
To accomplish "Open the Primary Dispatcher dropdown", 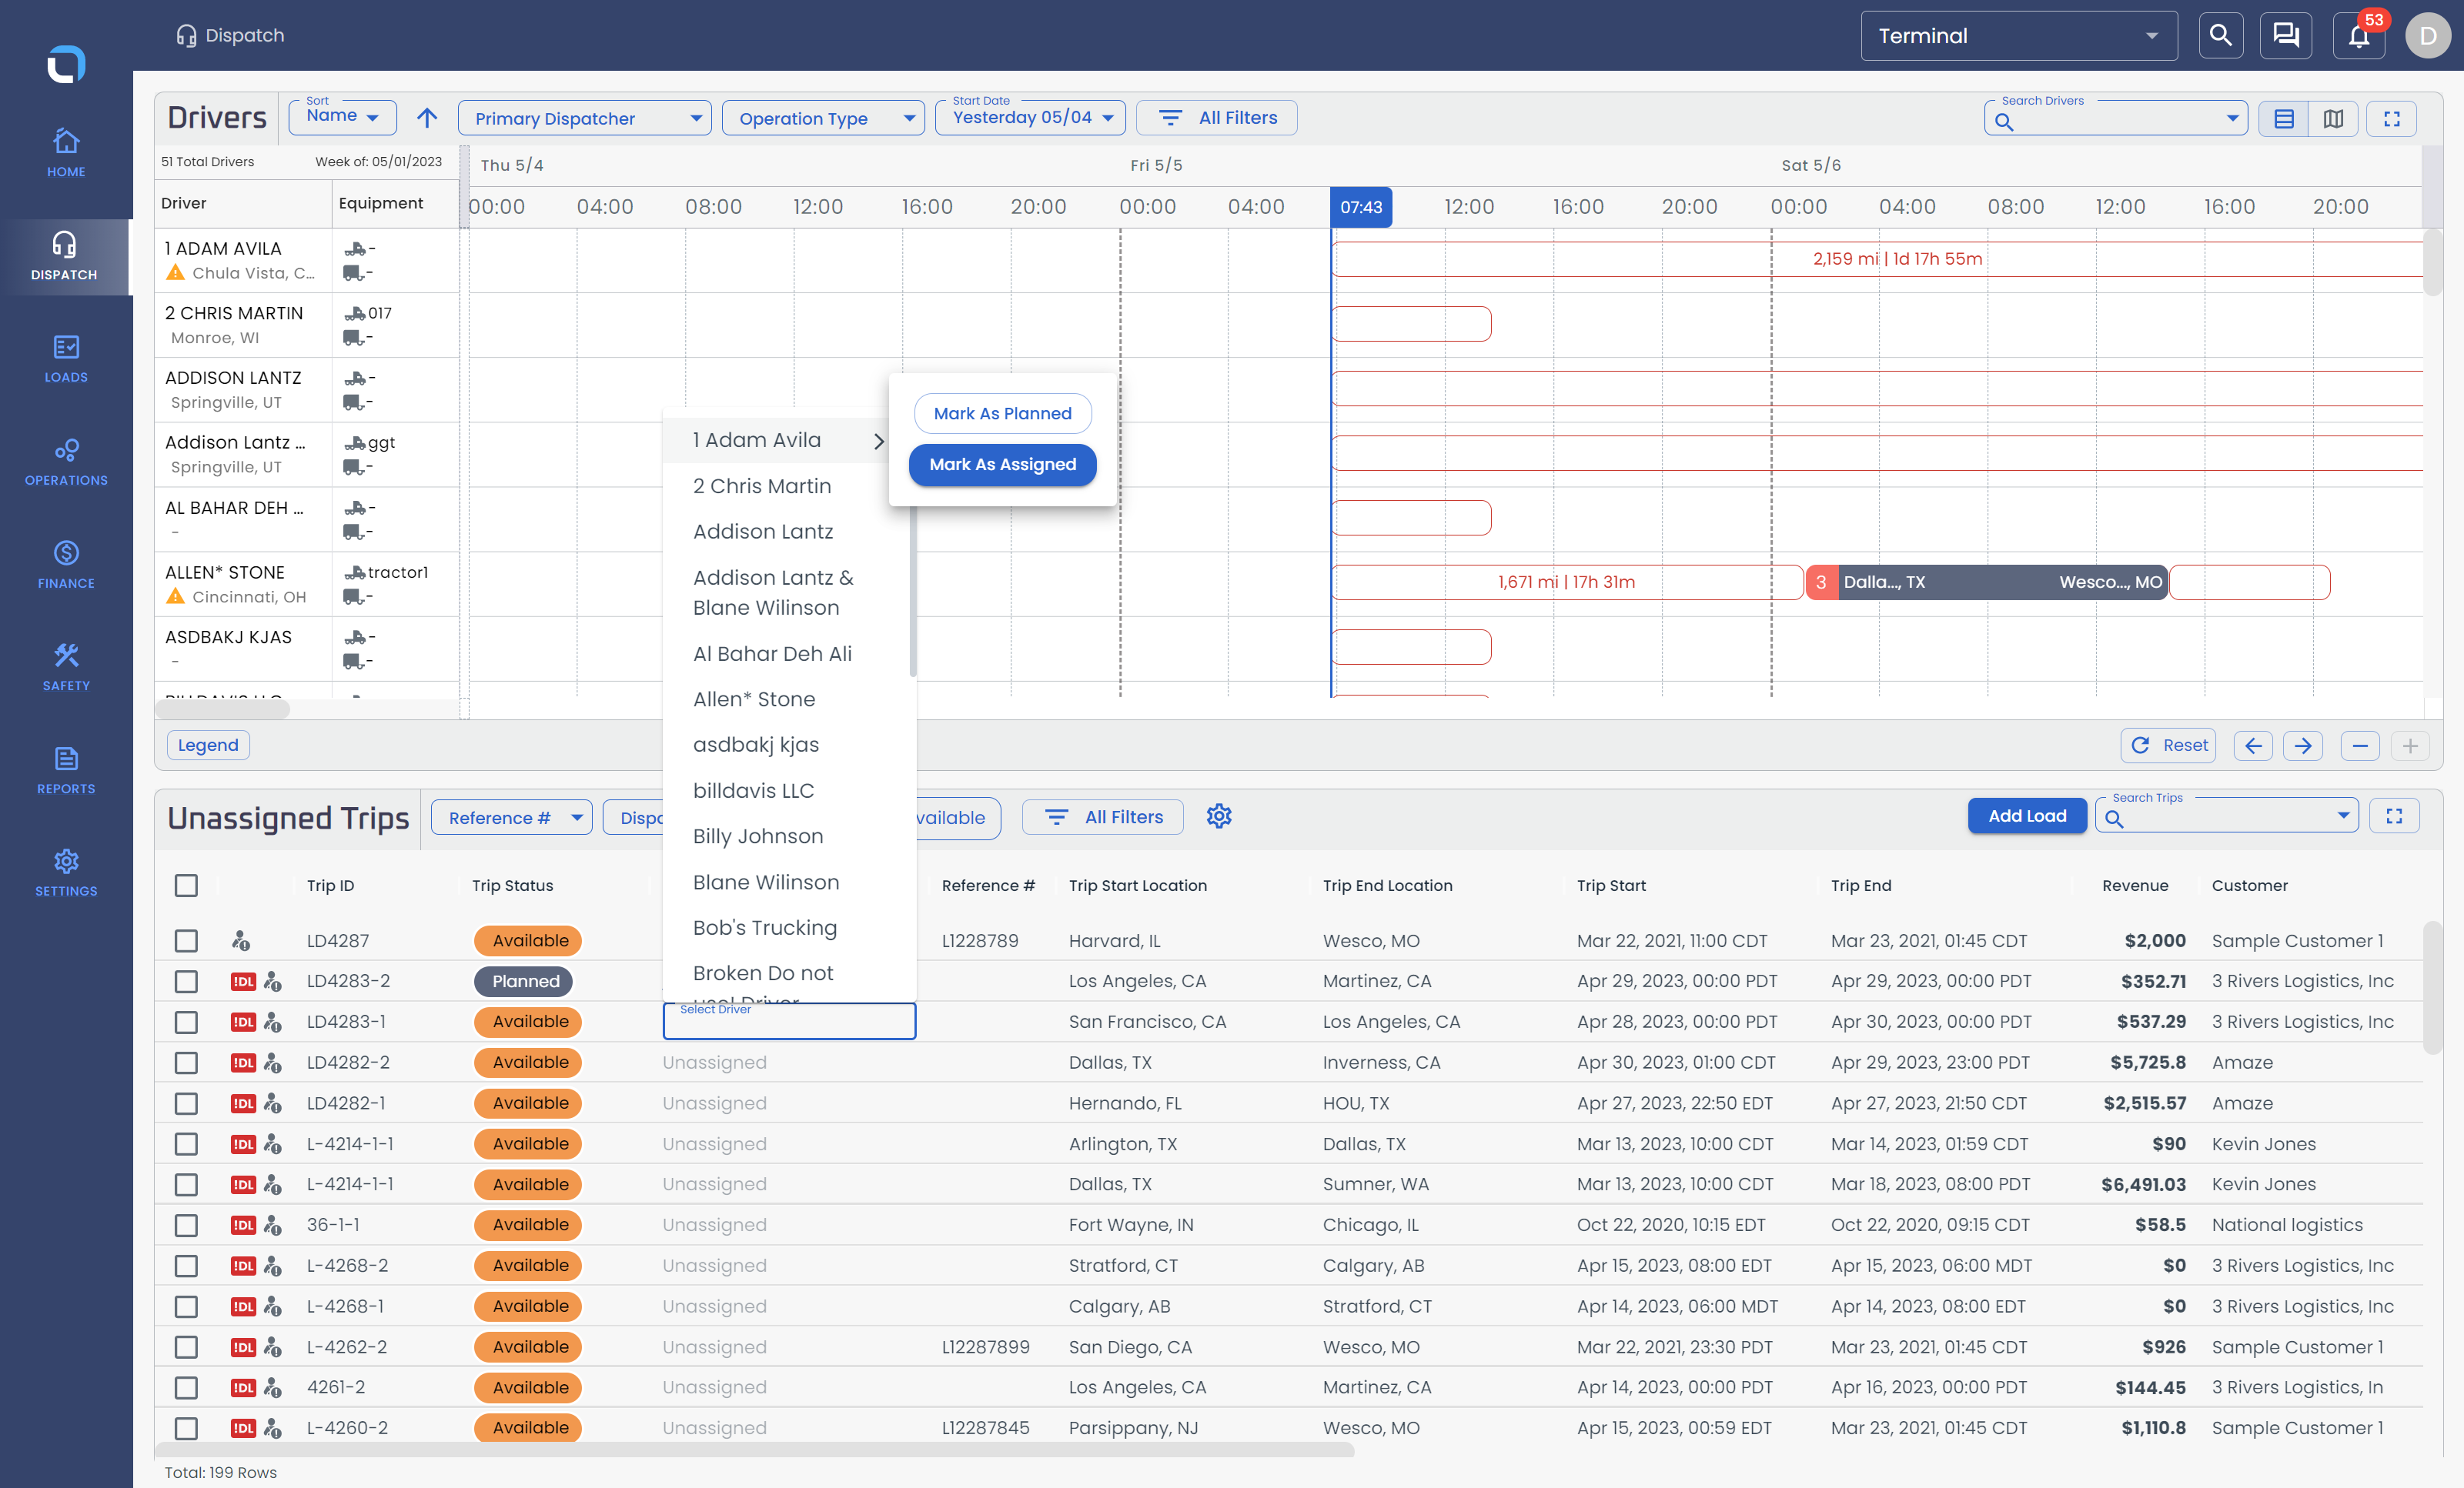I will coord(584,118).
